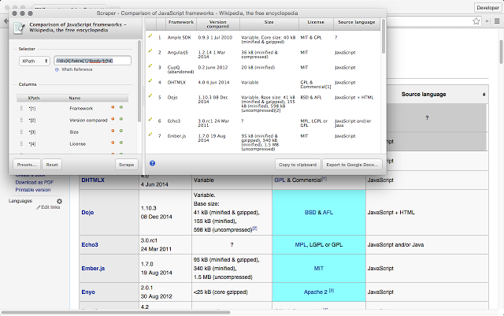Click the Name header in the Columns table

point(75,99)
